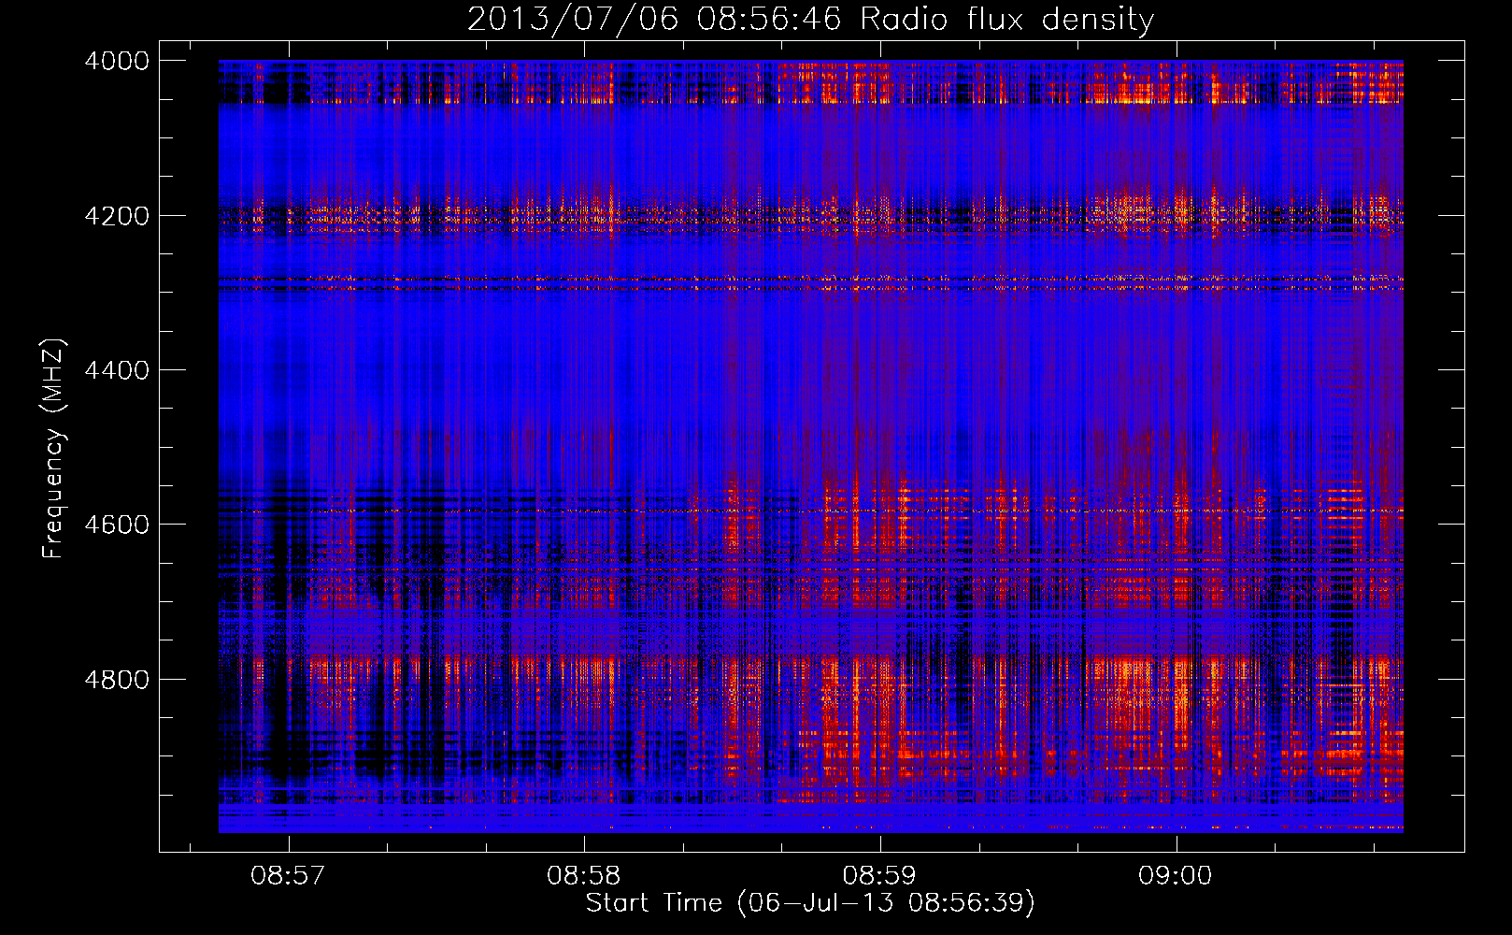
Task: Click the 4600 frequency tick label
Action: point(117,525)
